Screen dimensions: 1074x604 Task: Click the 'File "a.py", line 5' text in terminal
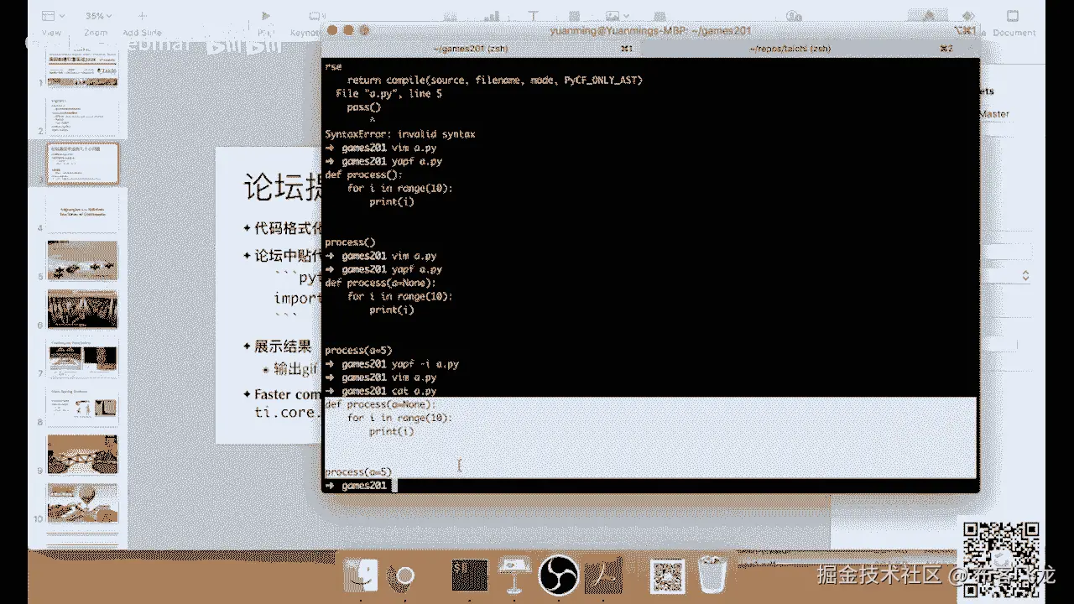[x=388, y=93]
